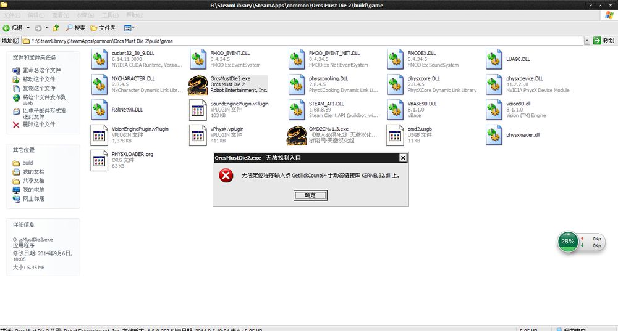Click the STEAM_API.DLL file icon
618x331 pixels.
tap(297, 110)
